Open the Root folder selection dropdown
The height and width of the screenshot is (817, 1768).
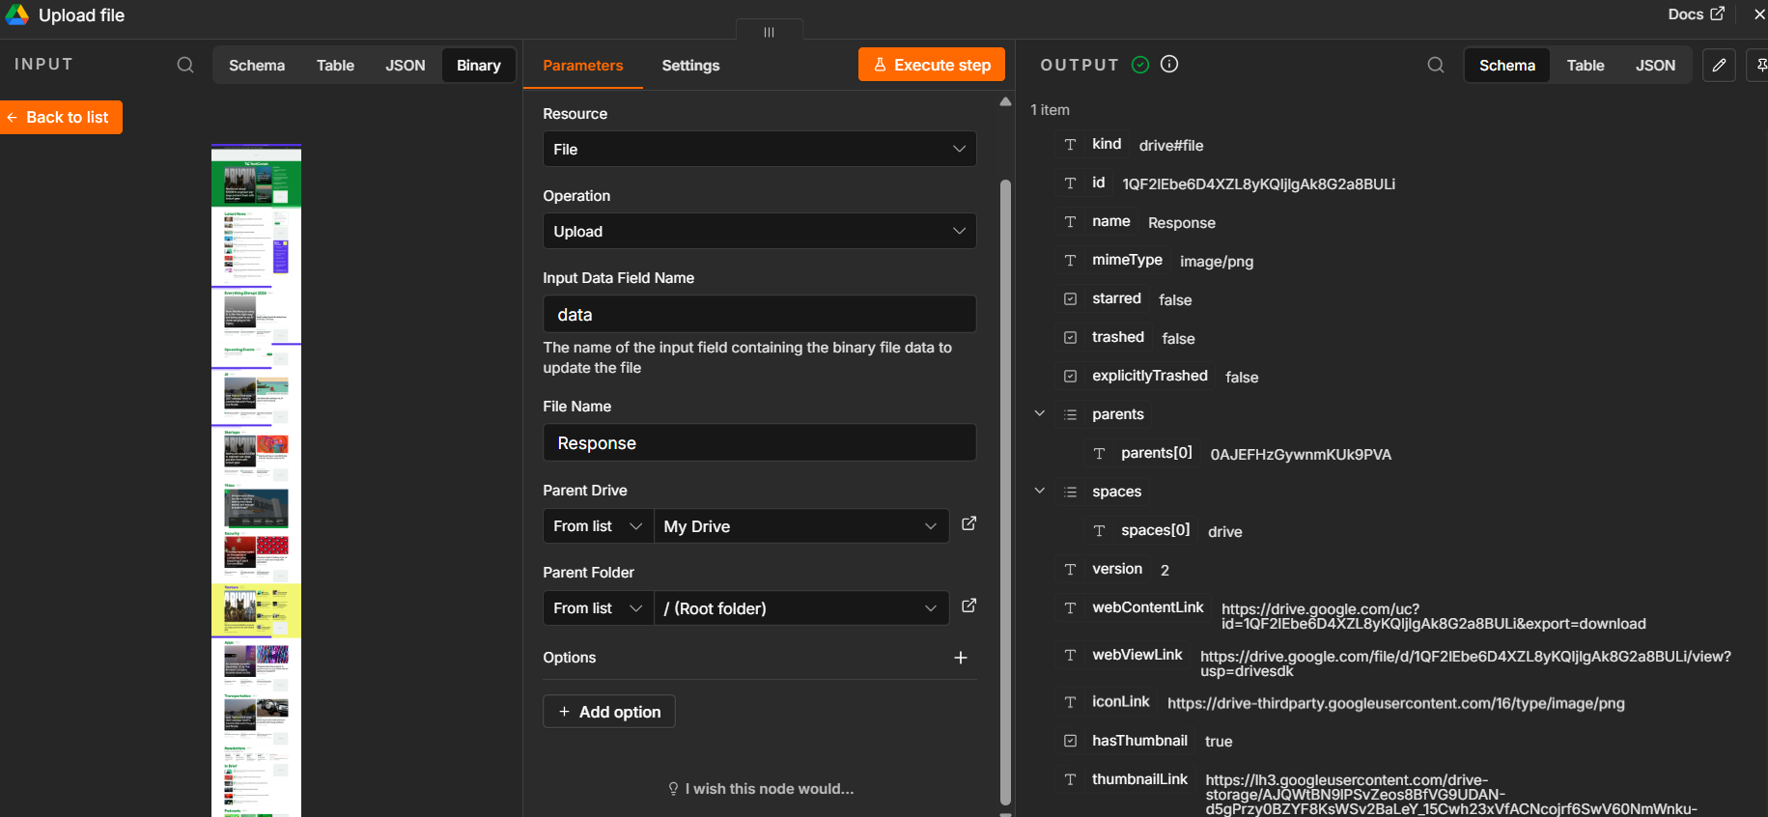pyautogui.click(x=801, y=608)
